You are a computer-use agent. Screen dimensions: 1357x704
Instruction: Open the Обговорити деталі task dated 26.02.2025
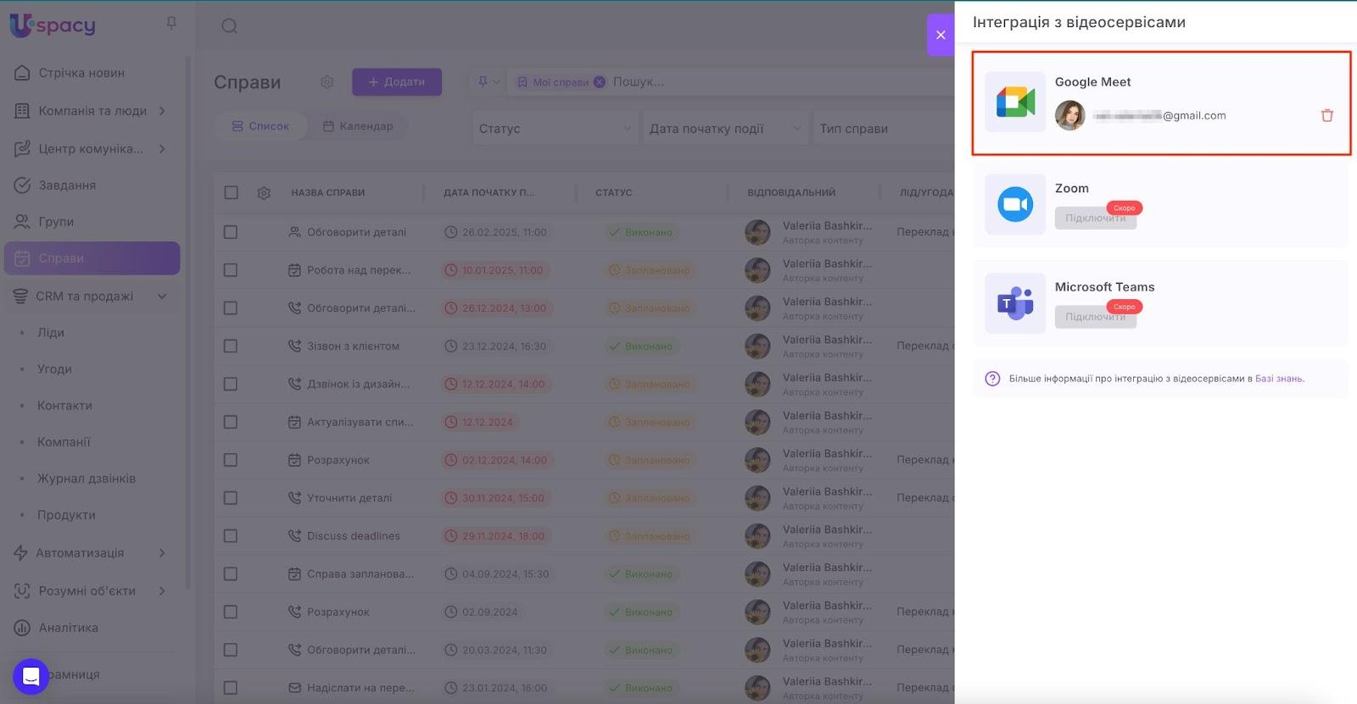click(x=356, y=232)
